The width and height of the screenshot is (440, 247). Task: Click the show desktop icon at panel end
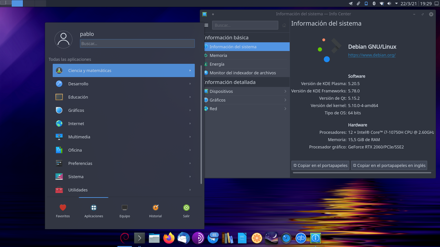(437, 3)
